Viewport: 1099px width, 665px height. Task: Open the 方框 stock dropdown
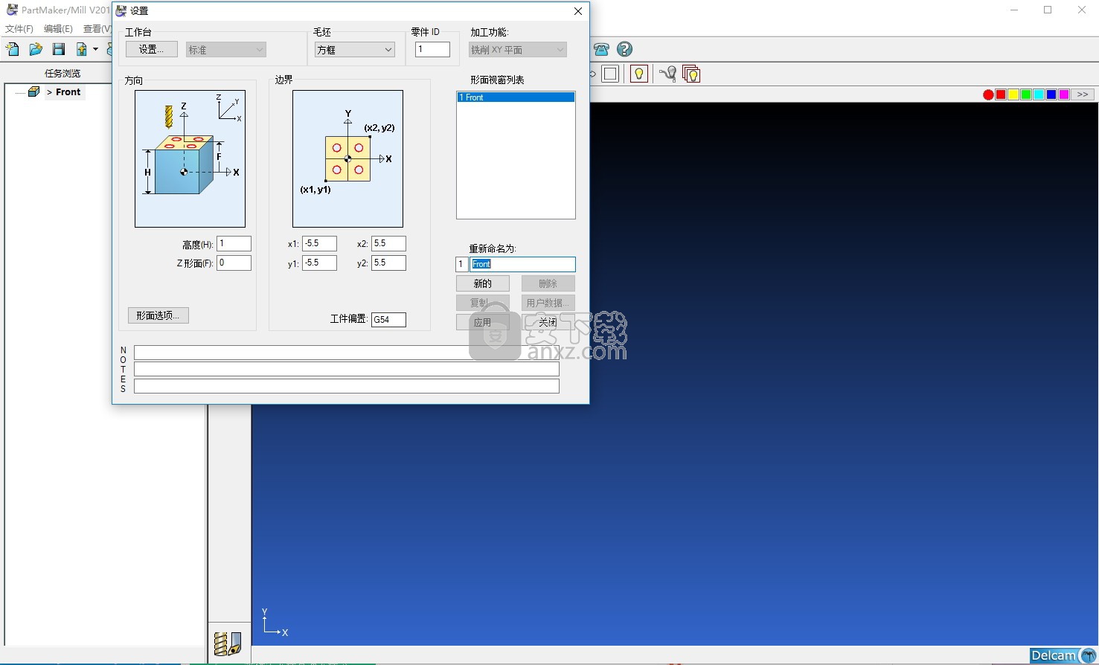(x=355, y=49)
